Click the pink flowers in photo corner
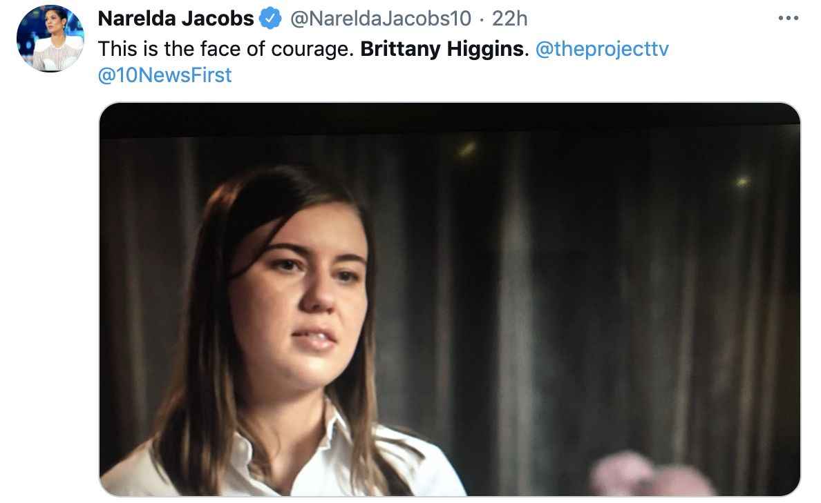 649,475
